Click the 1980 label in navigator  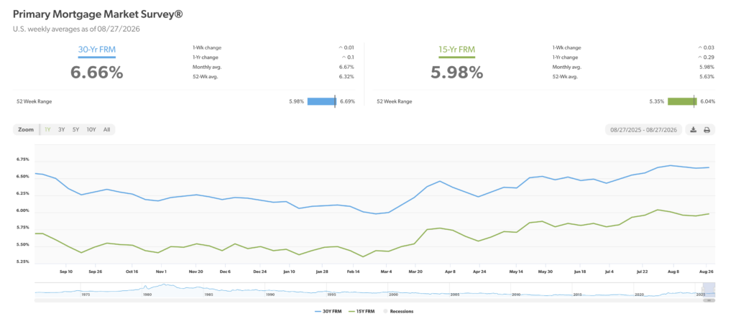tap(147, 295)
